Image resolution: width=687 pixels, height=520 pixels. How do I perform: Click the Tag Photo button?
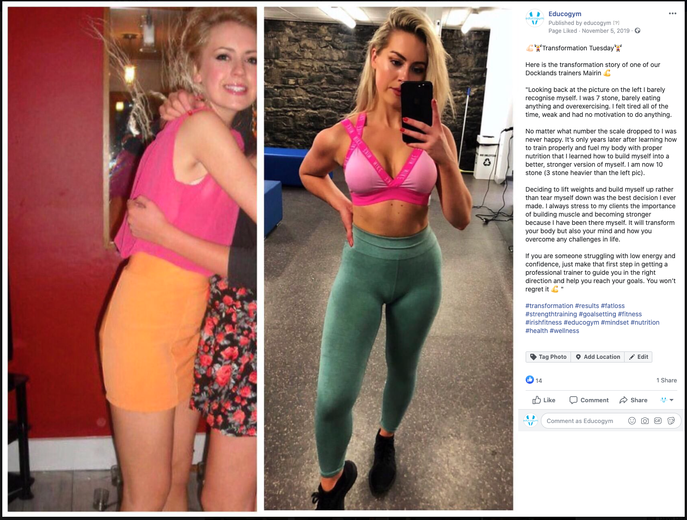point(548,357)
